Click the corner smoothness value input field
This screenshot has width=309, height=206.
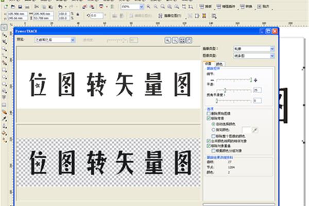257,101
